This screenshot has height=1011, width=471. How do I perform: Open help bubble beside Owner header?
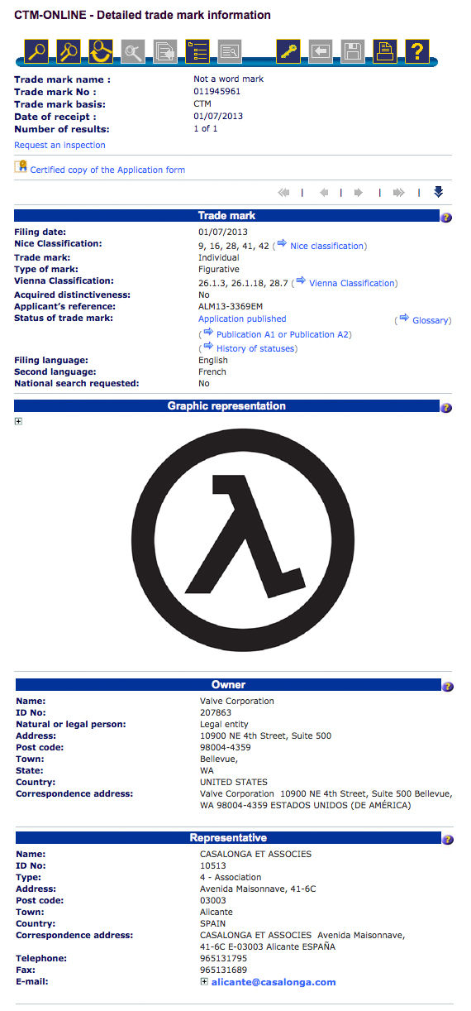[x=446, y=687]
